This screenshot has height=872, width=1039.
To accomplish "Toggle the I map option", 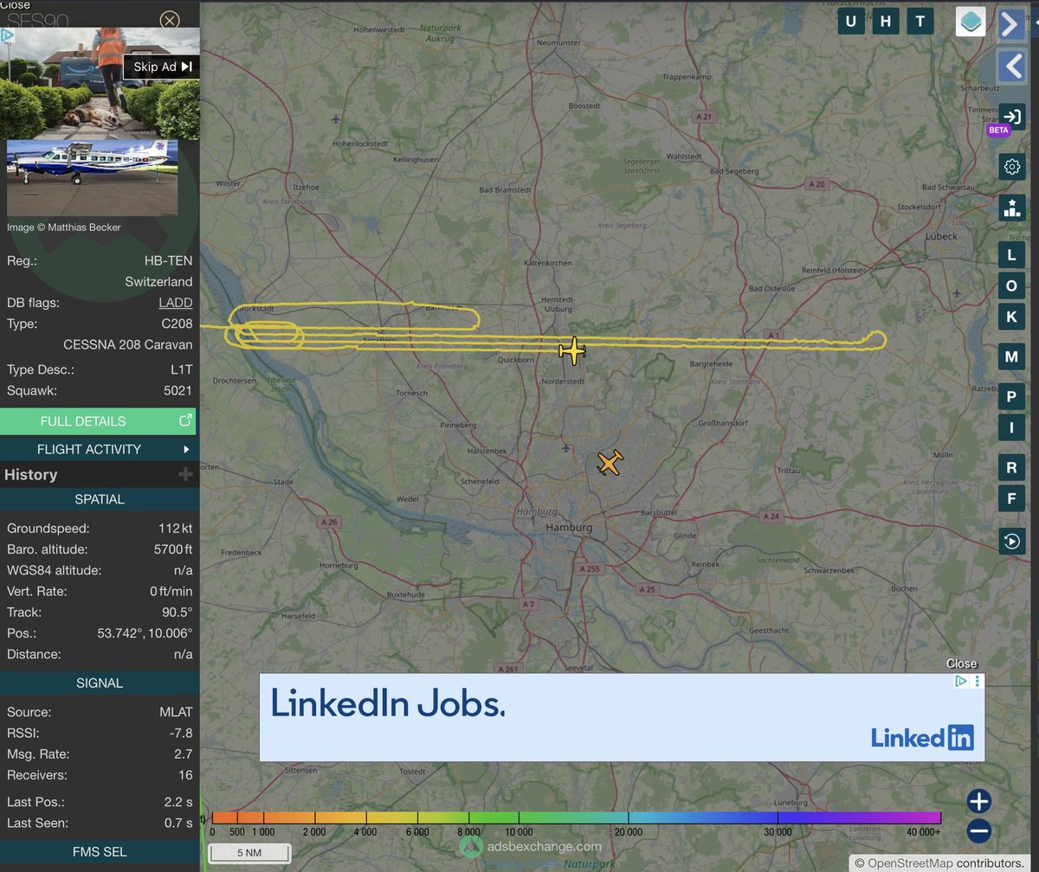I will (x=1011, y=426).
